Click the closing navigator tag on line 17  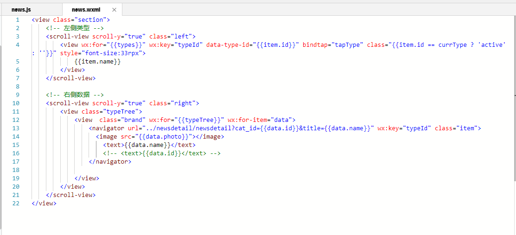tap(110, 162)
